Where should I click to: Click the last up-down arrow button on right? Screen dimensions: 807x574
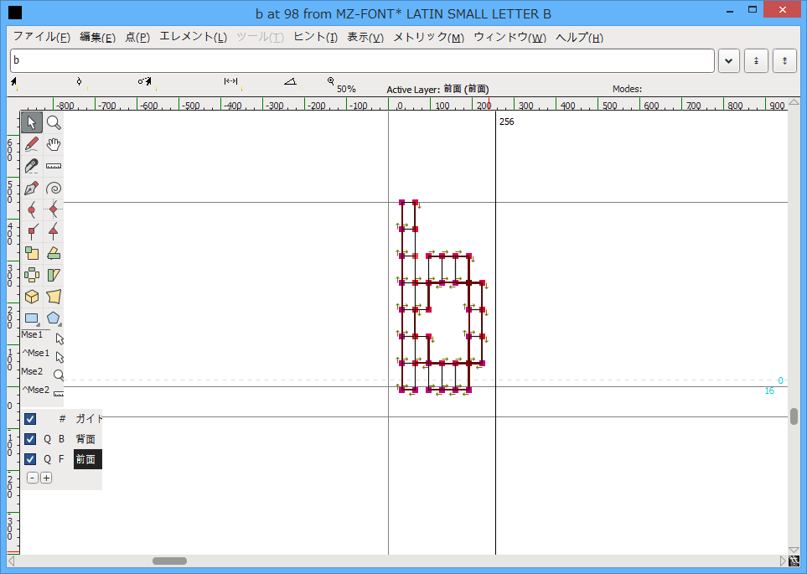coord(784,60)
